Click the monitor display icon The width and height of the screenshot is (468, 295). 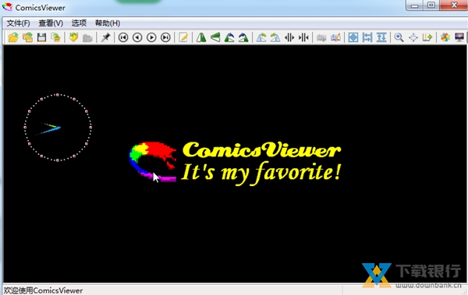point(459,37)
